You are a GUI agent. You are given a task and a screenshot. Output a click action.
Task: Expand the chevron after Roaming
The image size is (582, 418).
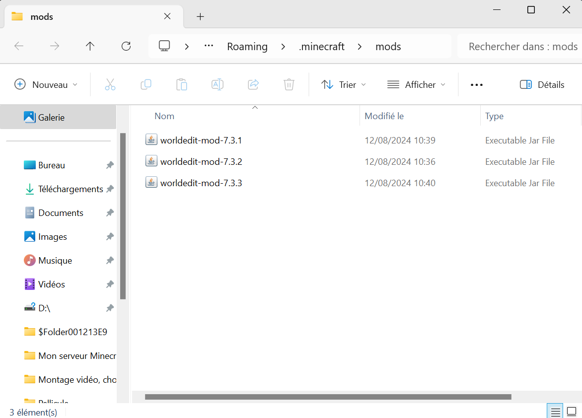[283, 46]
